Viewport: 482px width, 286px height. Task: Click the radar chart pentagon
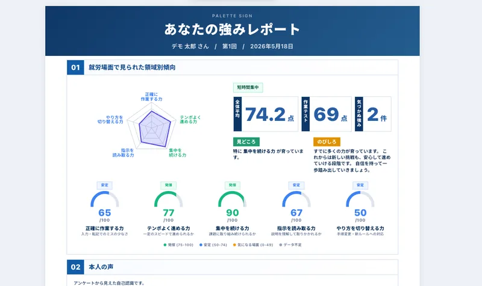tap(152, 127)
